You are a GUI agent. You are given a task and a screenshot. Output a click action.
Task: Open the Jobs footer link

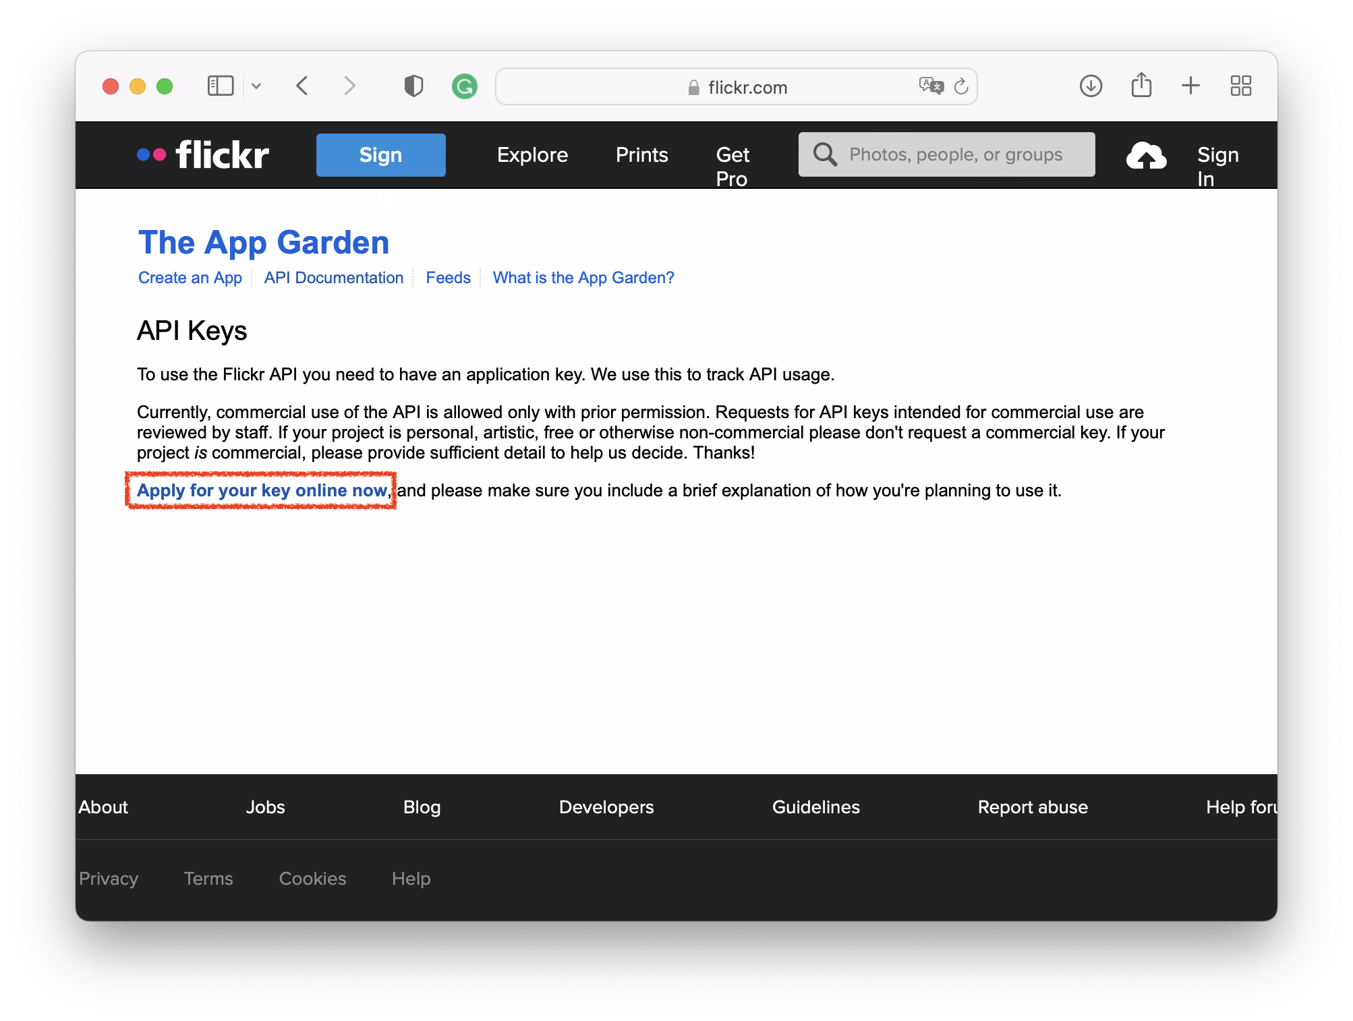(266, 807)
